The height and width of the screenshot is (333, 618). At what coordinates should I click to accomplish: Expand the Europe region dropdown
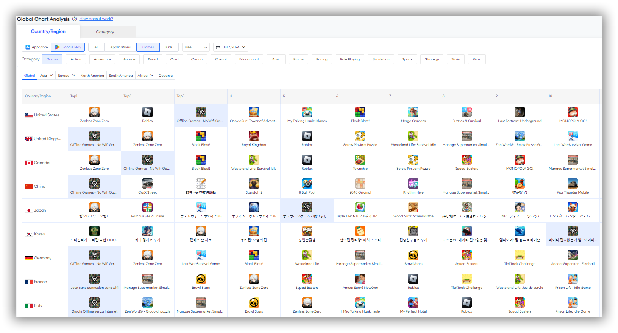tap(67, 76)
